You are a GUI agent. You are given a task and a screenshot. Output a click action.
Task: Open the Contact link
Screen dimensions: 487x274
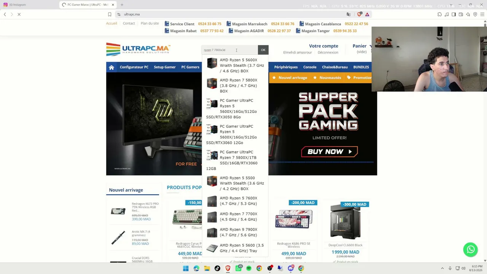pos(129,24)
